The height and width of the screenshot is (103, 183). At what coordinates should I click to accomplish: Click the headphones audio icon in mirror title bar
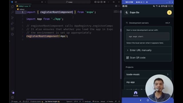[x=141, y=2]
